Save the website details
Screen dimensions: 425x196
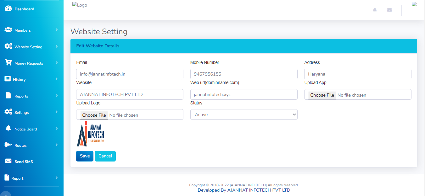tap(85, 156)
